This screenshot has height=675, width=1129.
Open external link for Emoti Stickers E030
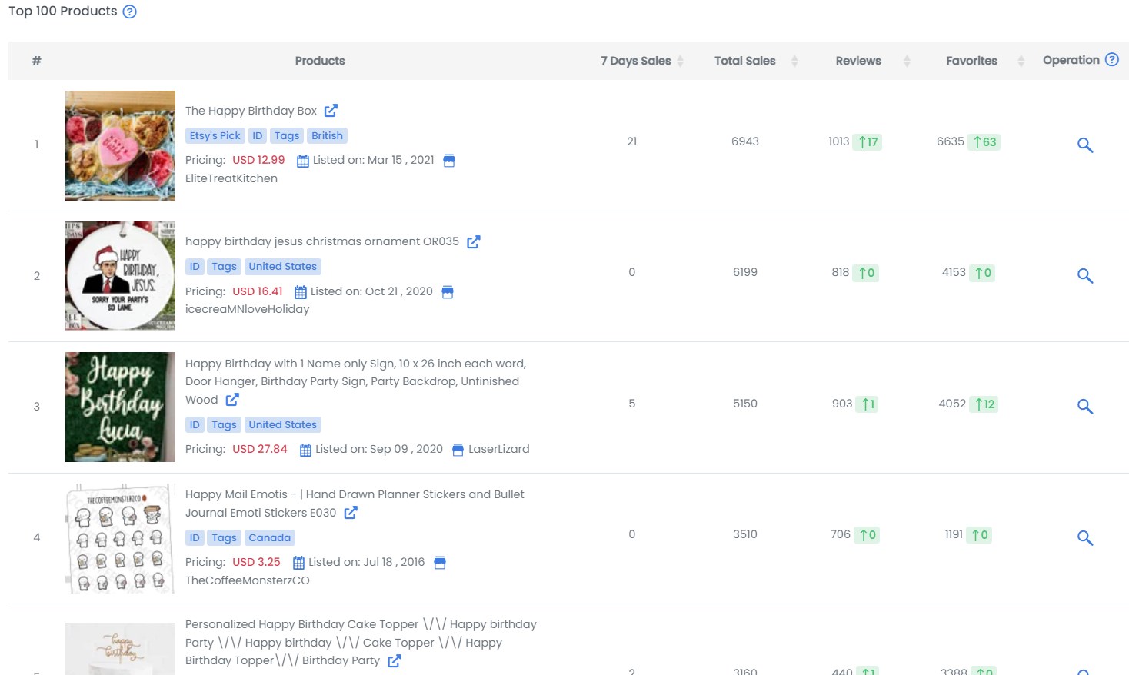point(351,513)
